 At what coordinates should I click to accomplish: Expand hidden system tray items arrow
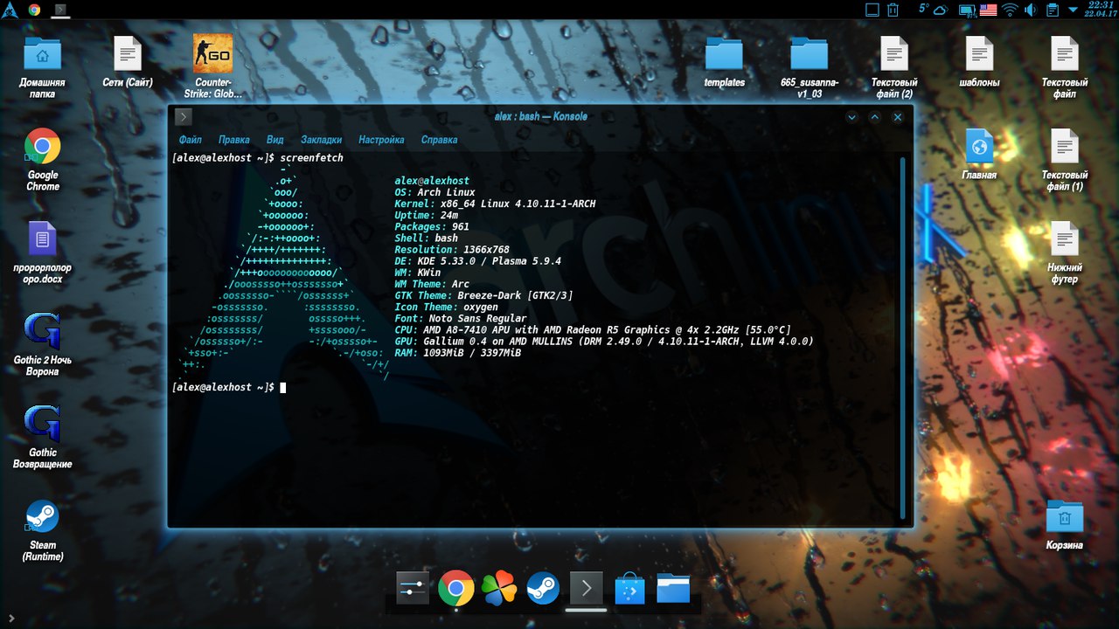[x=1073, y=10]
